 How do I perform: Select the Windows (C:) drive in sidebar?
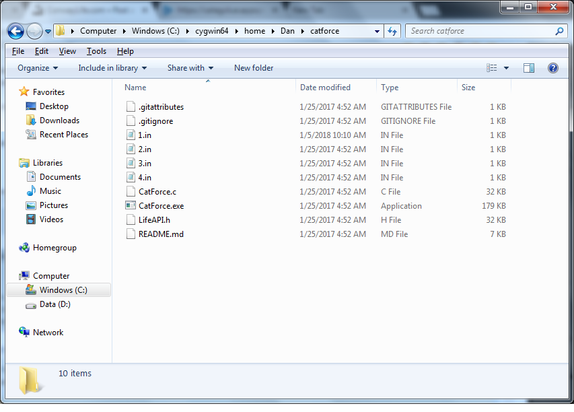pos(59,290)
